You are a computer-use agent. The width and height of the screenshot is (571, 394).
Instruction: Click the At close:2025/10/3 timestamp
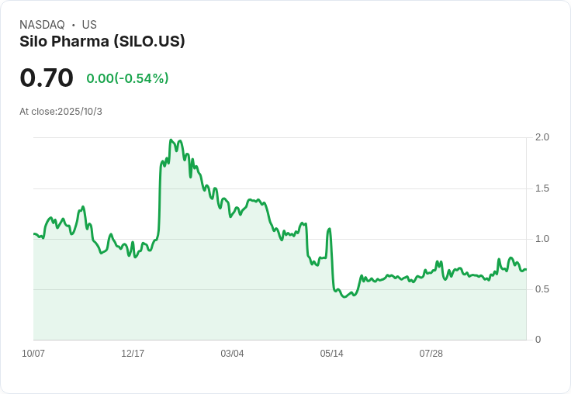coord(61,112)
